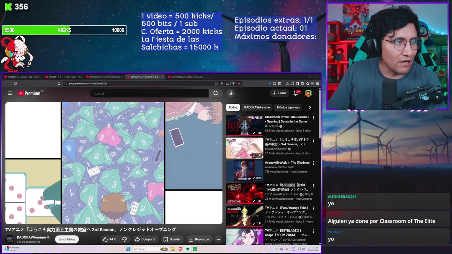Open options for Dance in the Game video
The width and height of the screenshot is (452, 254).
tap(313, 117)
